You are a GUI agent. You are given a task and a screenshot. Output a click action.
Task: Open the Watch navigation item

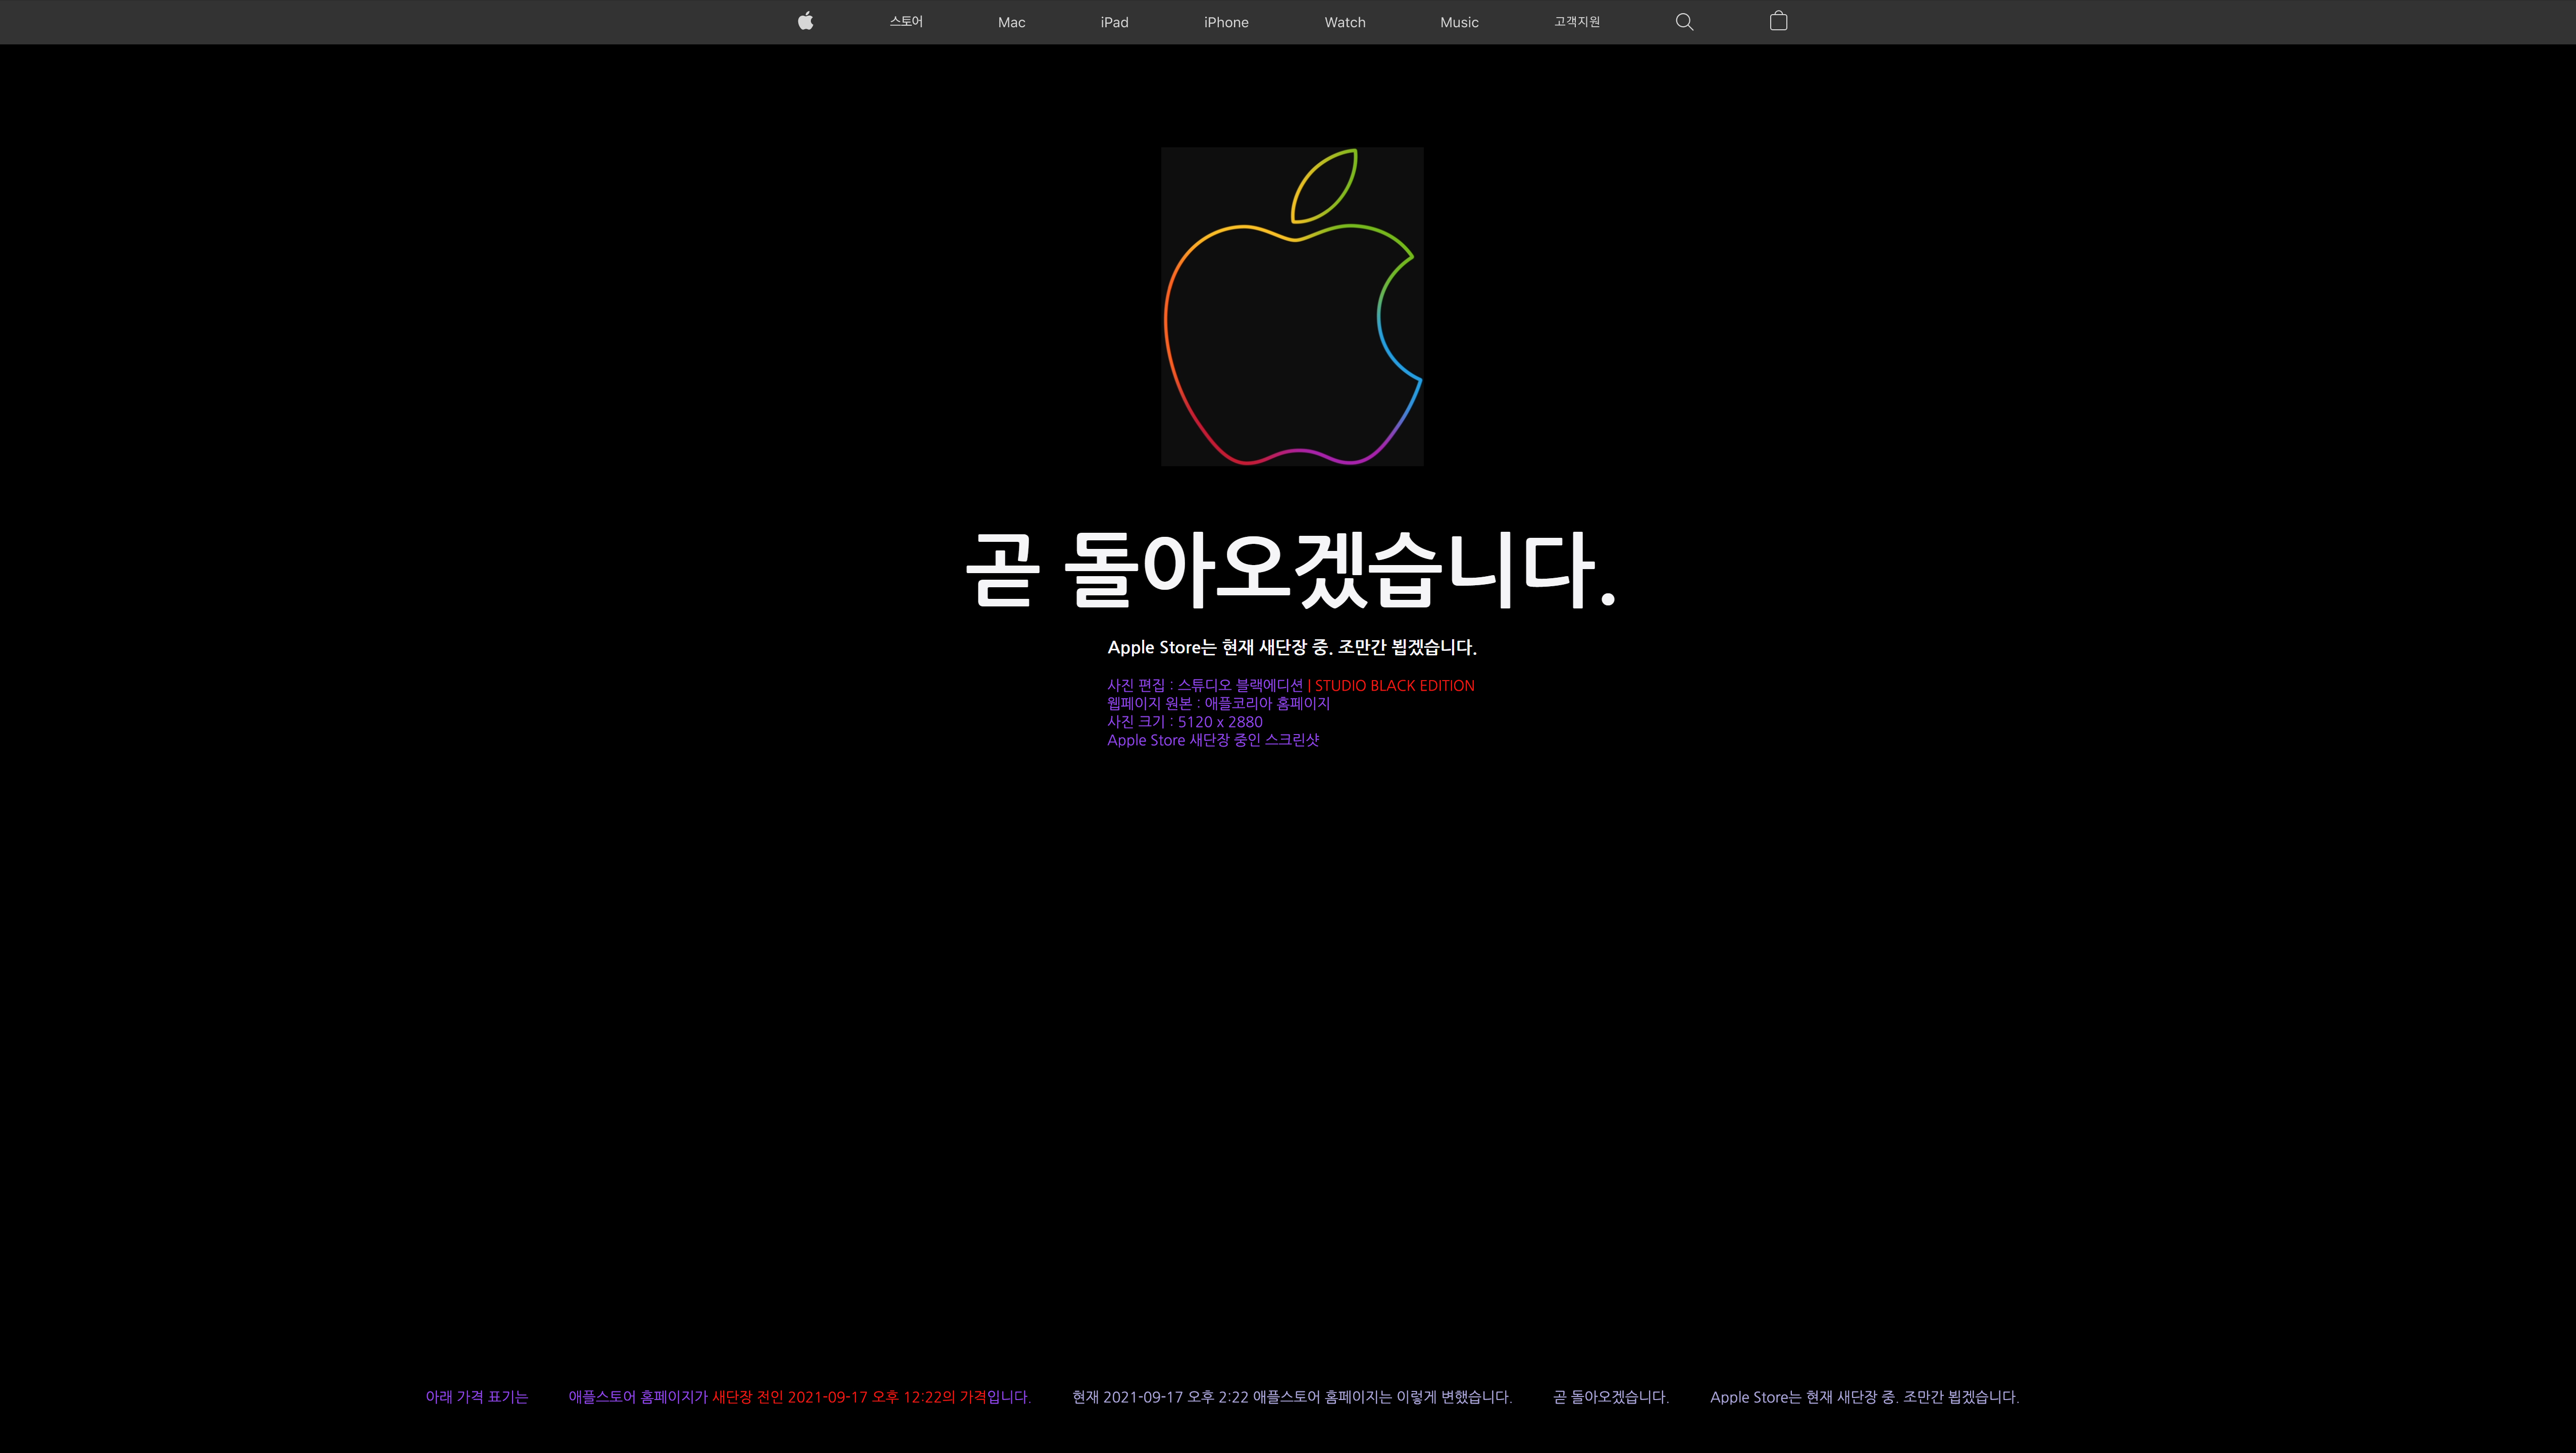[x=1345, y=22]
